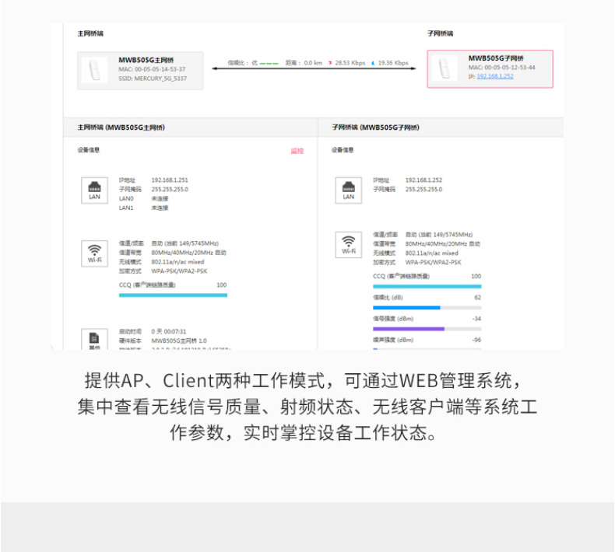Click the 子网桥端 (MWB505G子网桥) panel header
This screenshot has width=615, height=552.
[x=441, y=128]
